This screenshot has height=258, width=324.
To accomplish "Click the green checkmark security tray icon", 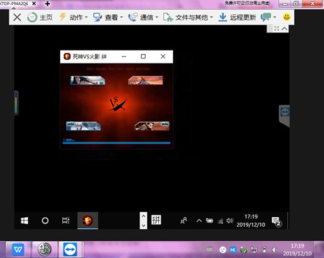I will [244, 250].
